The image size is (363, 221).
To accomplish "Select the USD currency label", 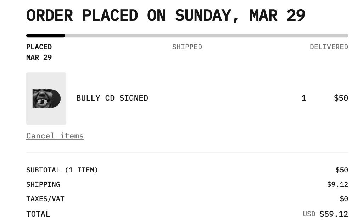I will (x=308, y=214).
